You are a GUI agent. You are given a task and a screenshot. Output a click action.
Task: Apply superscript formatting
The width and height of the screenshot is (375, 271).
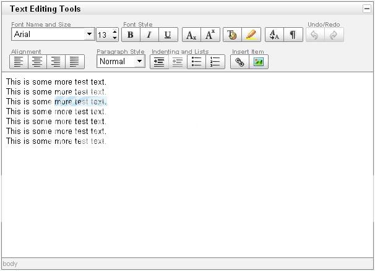210,35
